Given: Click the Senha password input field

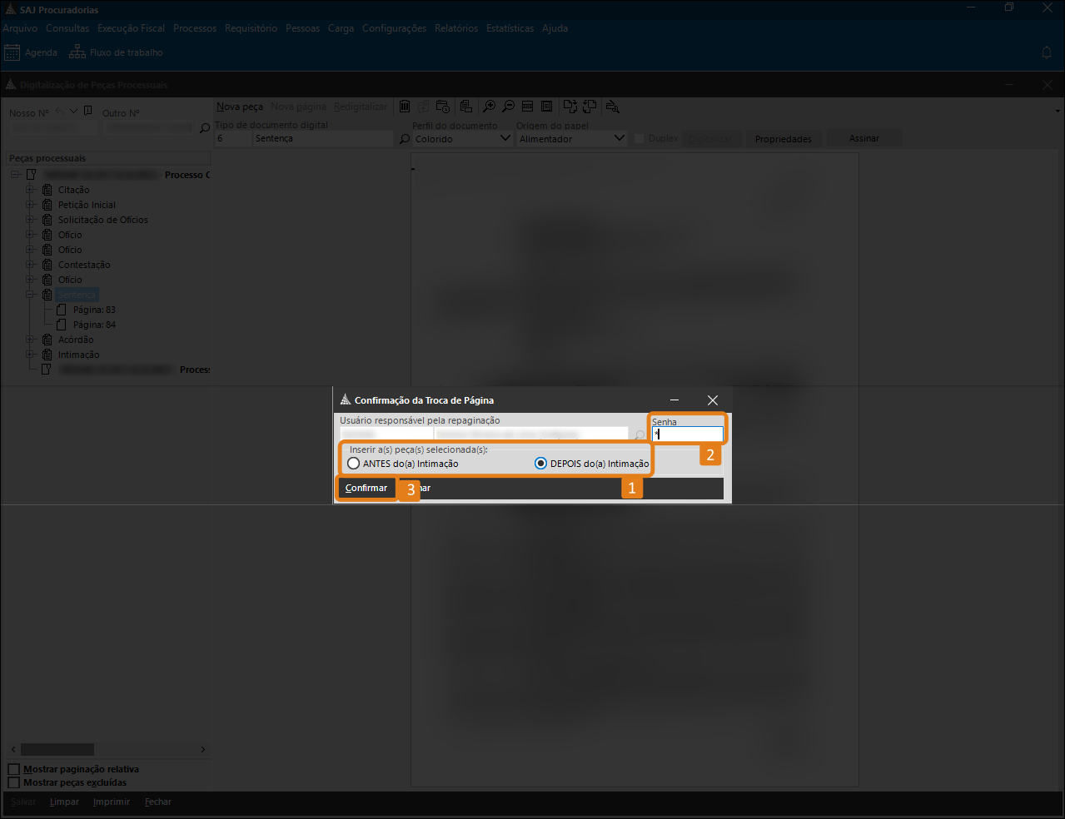Looking at the screenshot, I should point(688,434).
